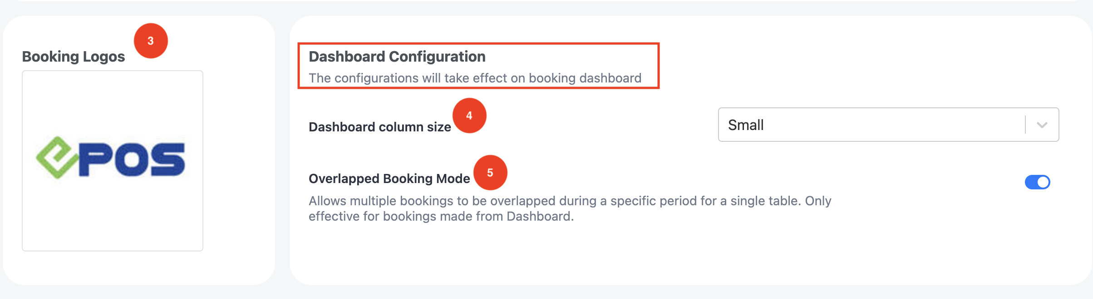Click the ePOS booking logo image
The height and width of the screenshot is (299, 1093).
[111, 158]
